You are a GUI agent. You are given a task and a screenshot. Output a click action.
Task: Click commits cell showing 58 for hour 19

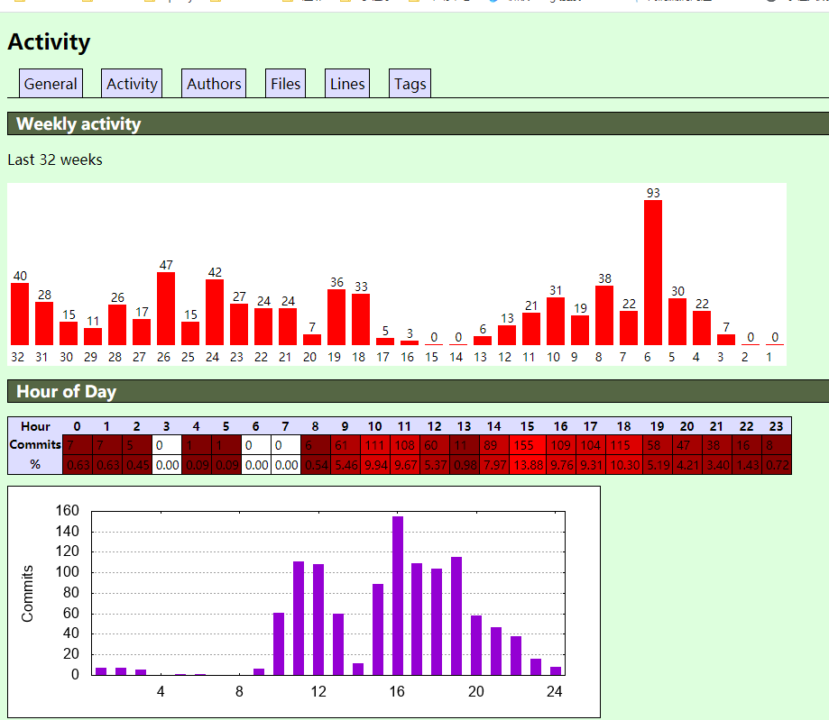pyautogui.click(x=658, y=445)
